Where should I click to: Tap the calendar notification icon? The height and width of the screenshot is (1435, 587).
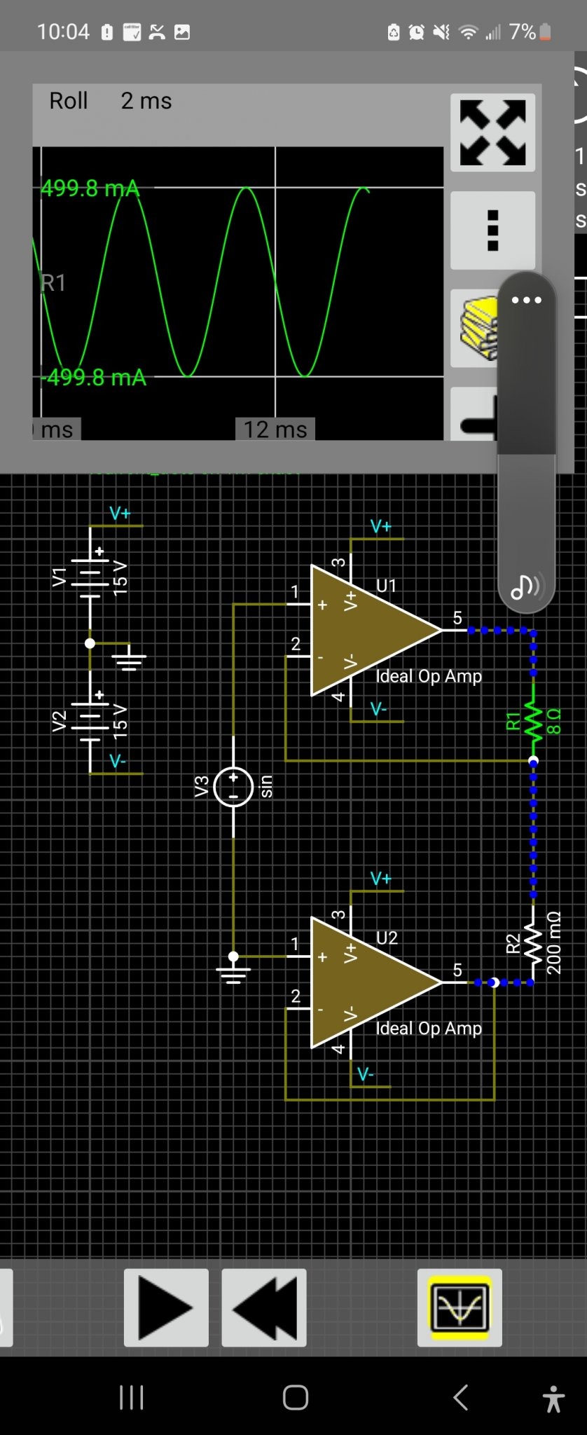click(x=132, y=32)
